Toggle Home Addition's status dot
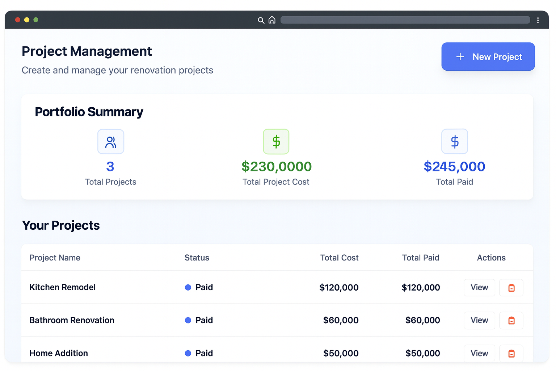 point(188,353)
